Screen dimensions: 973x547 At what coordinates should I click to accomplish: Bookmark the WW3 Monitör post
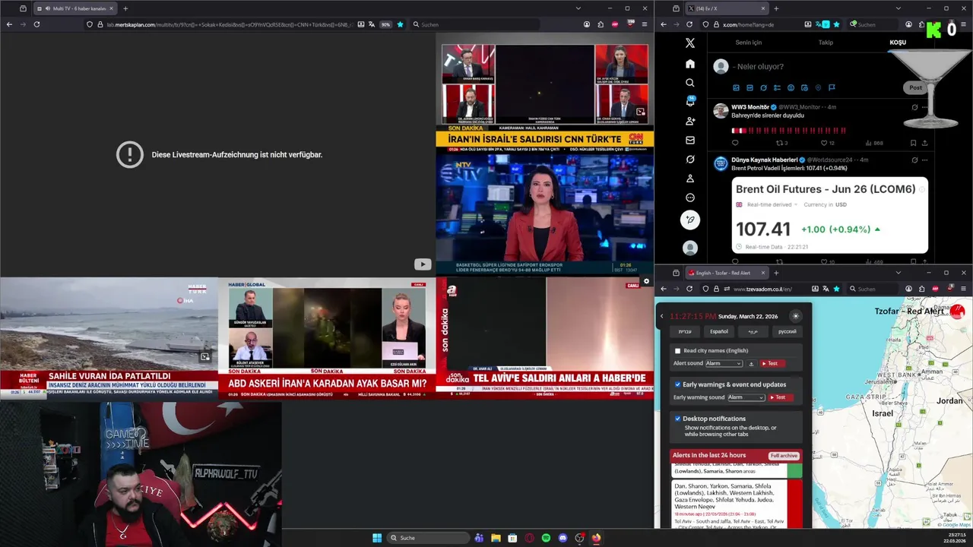(x=913, y=143)
